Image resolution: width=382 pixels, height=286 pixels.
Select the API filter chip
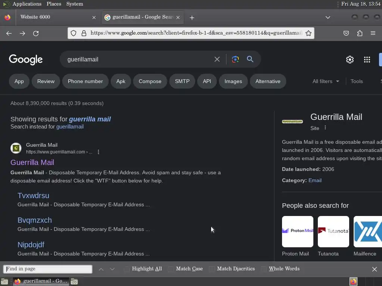207,81
